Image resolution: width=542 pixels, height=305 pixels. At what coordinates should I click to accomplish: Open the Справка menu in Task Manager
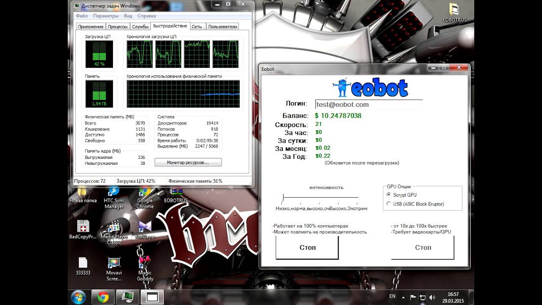[147, 16]
